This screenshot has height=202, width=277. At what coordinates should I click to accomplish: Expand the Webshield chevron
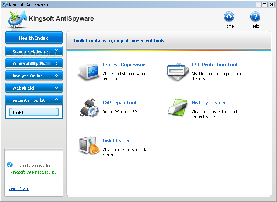pos(56,87)
